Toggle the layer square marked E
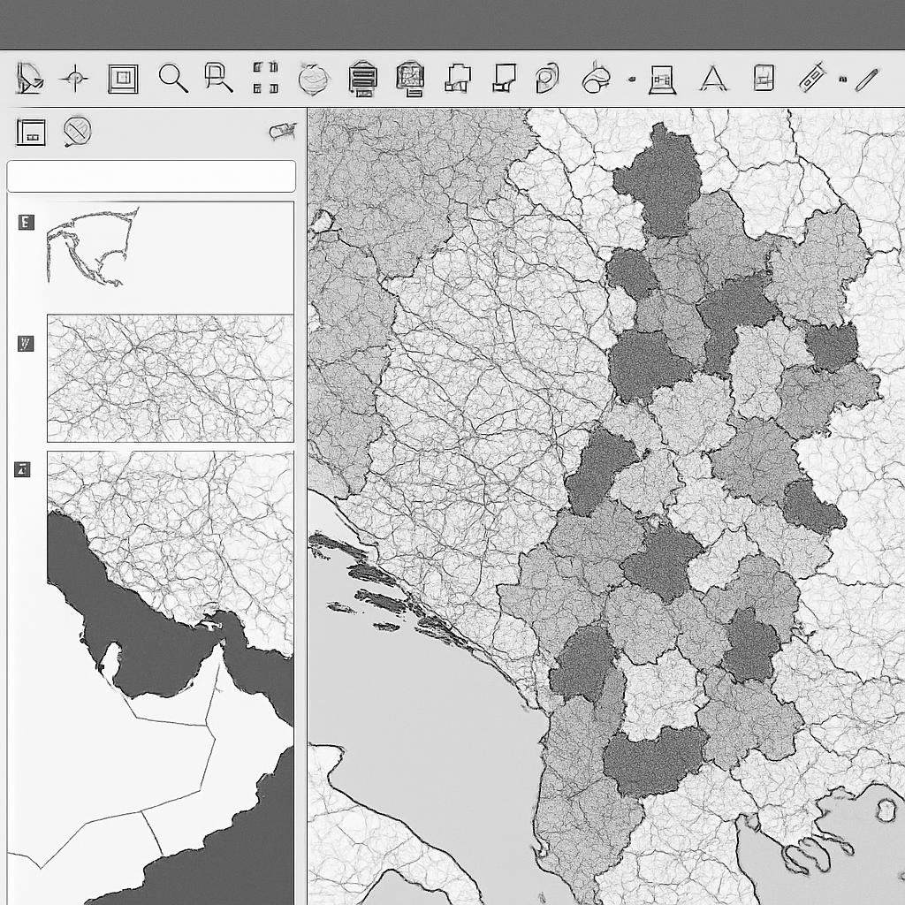This screenshot has height=905, width=905. point(27,222)
